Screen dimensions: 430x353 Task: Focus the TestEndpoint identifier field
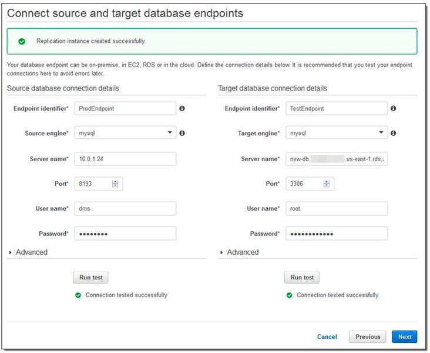[x=337, y=109]
